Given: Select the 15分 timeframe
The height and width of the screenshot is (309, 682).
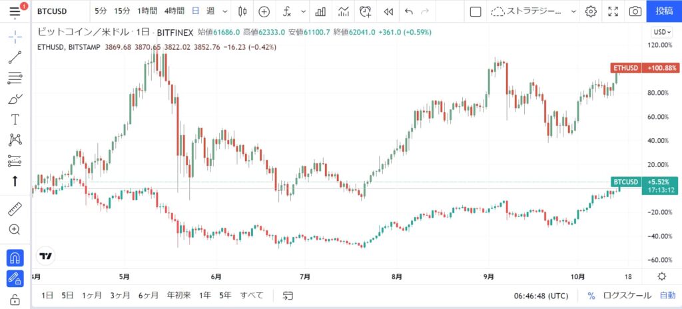Looking at the screenshot, I should click(x=121, y=11).
